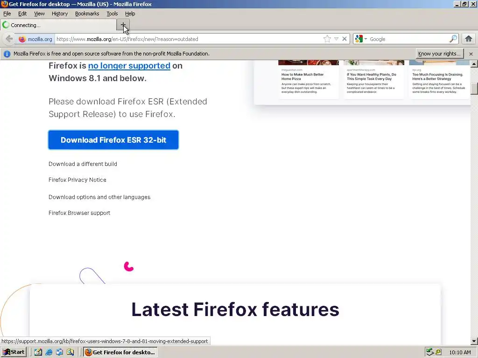Click the network tray icon
Screen dimensions: 478x358
(430, 352)
